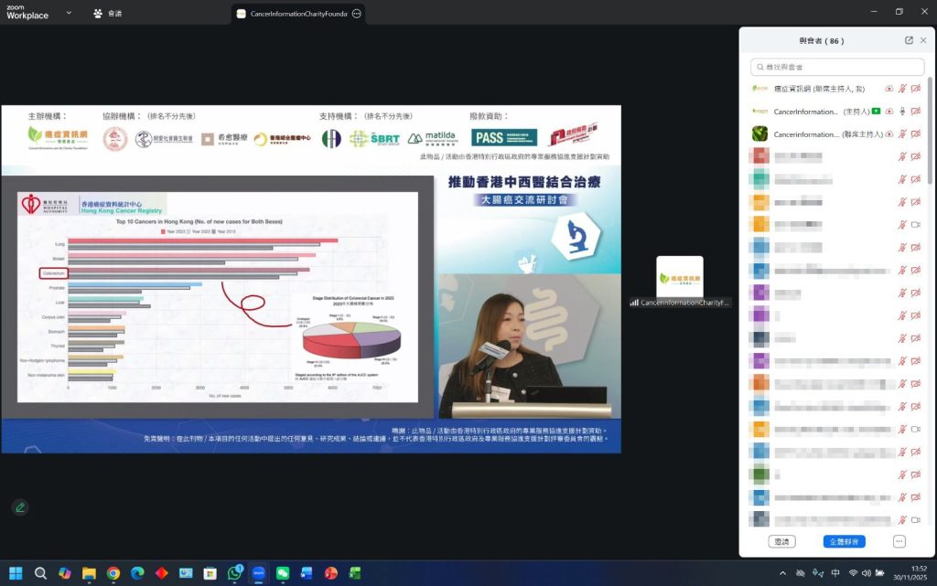Expand the hidden system tray icons
The width and height of the screenshot is (937, 586).
click(x=782, y=573)
